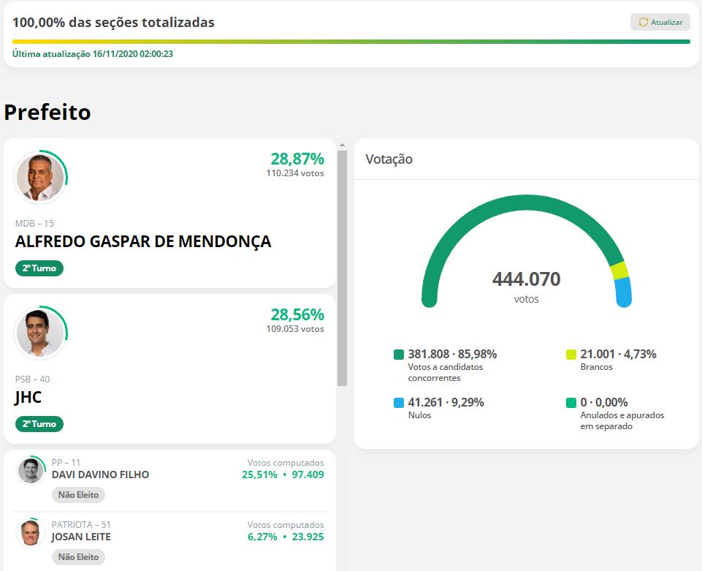Click the sections totalized progress bar
The image size is (702, 571).
click(x=351, y=42)
